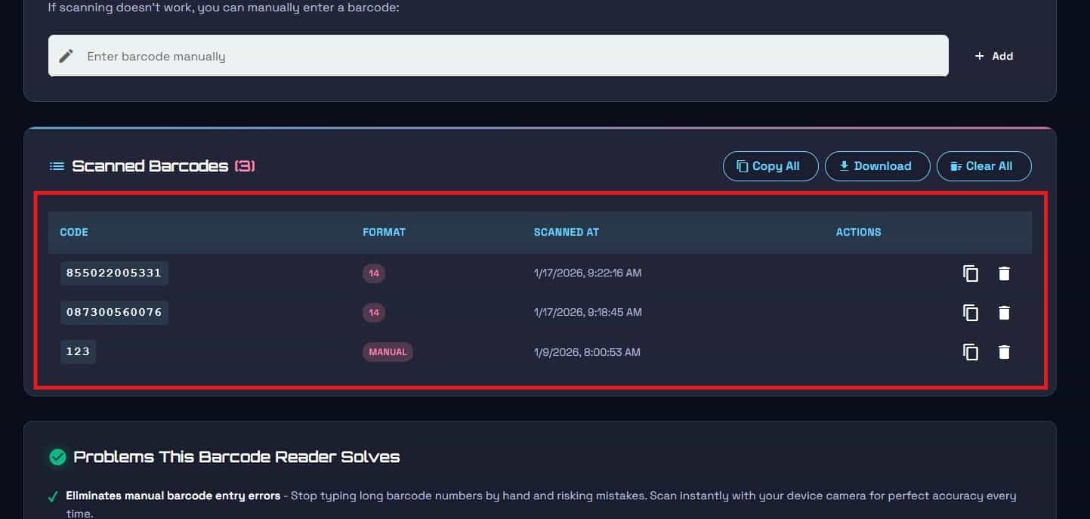Copy the 123 manual barcode row
This screenshot has width=1090, height=519.
(971, 352)
